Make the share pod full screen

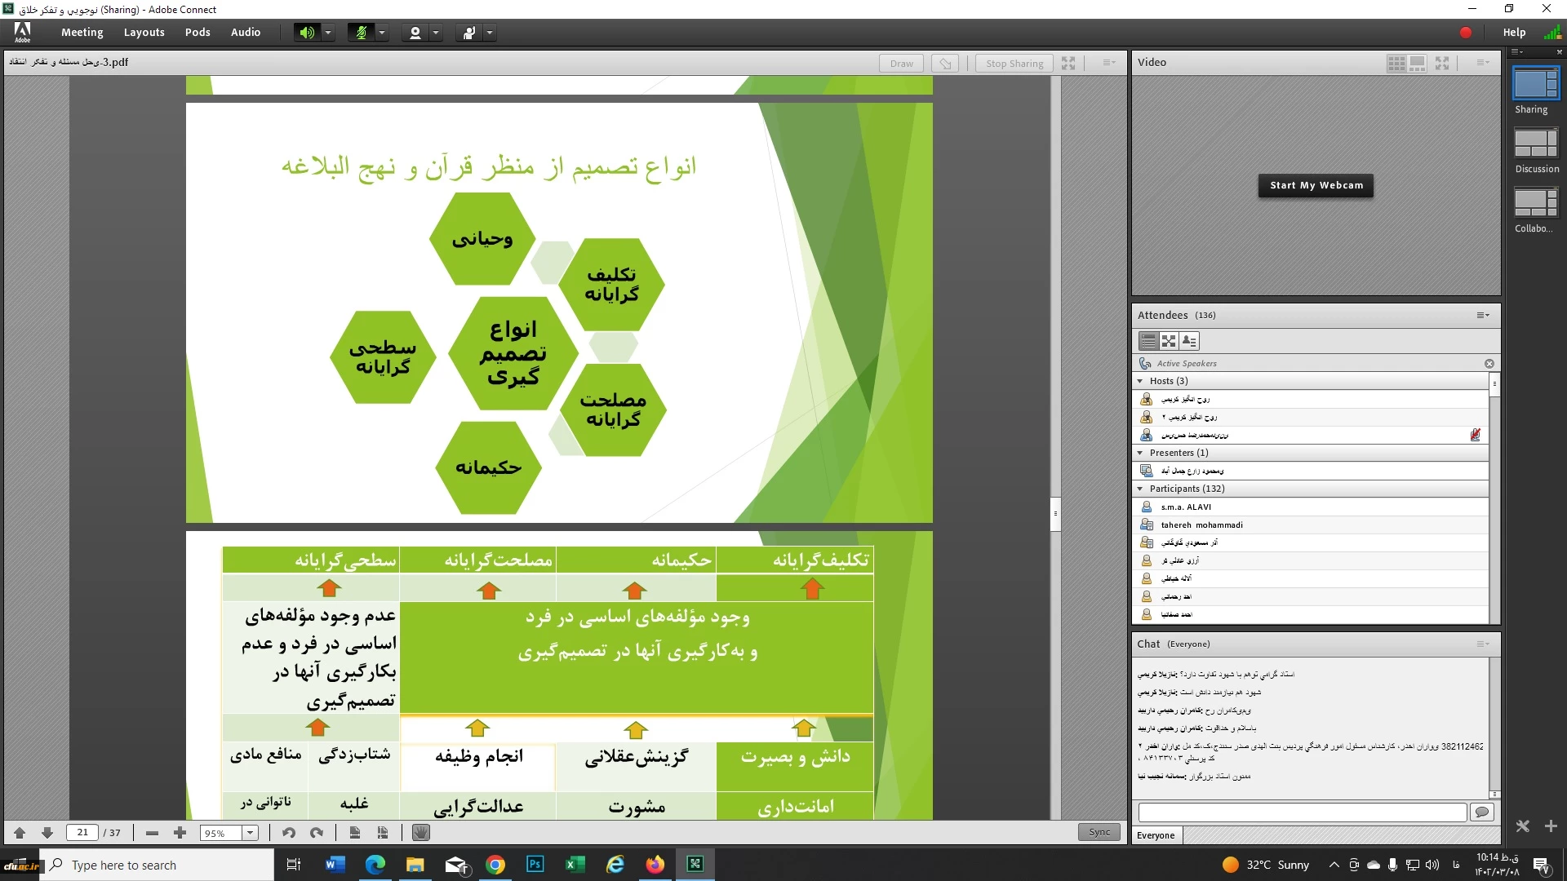1068,63
